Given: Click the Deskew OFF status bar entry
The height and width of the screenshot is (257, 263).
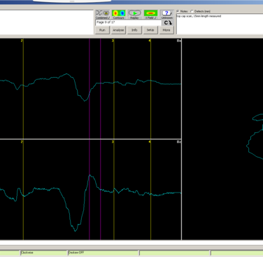Looking at the screenshot, I should tap(104, 253).
